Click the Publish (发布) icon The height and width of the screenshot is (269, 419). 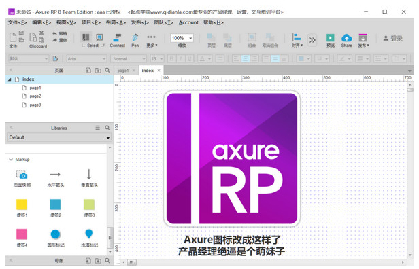pos(363,37)
